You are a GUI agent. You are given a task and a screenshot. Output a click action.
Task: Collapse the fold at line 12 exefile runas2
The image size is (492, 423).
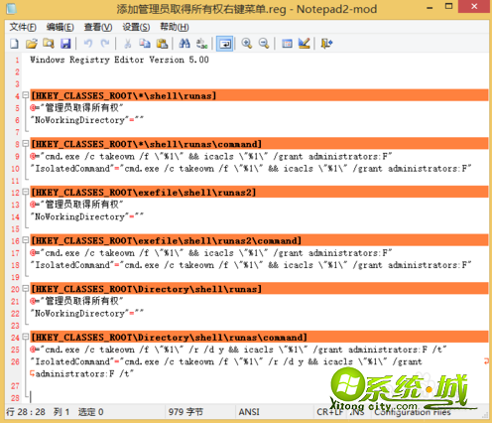(x=25, y=192)
